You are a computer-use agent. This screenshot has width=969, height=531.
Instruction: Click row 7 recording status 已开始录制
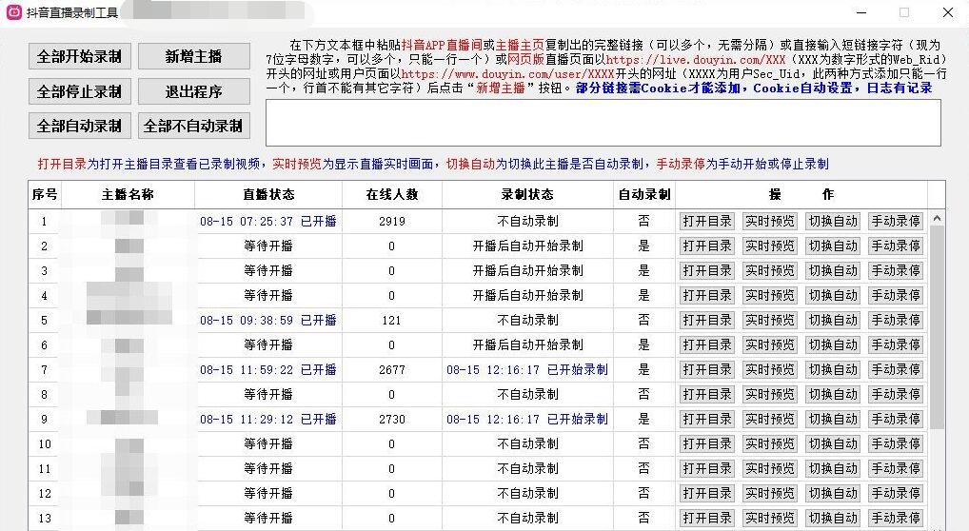(527, 369)
